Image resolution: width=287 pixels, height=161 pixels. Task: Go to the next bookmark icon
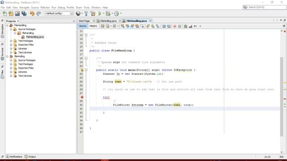click(152, 26)
